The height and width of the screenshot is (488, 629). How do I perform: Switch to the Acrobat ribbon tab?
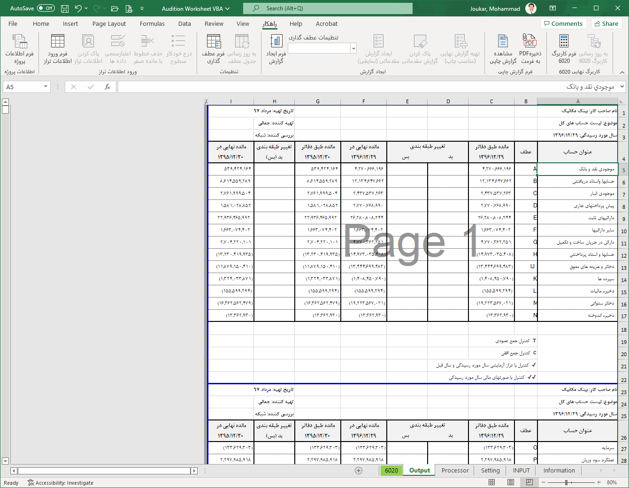[327, 23]
